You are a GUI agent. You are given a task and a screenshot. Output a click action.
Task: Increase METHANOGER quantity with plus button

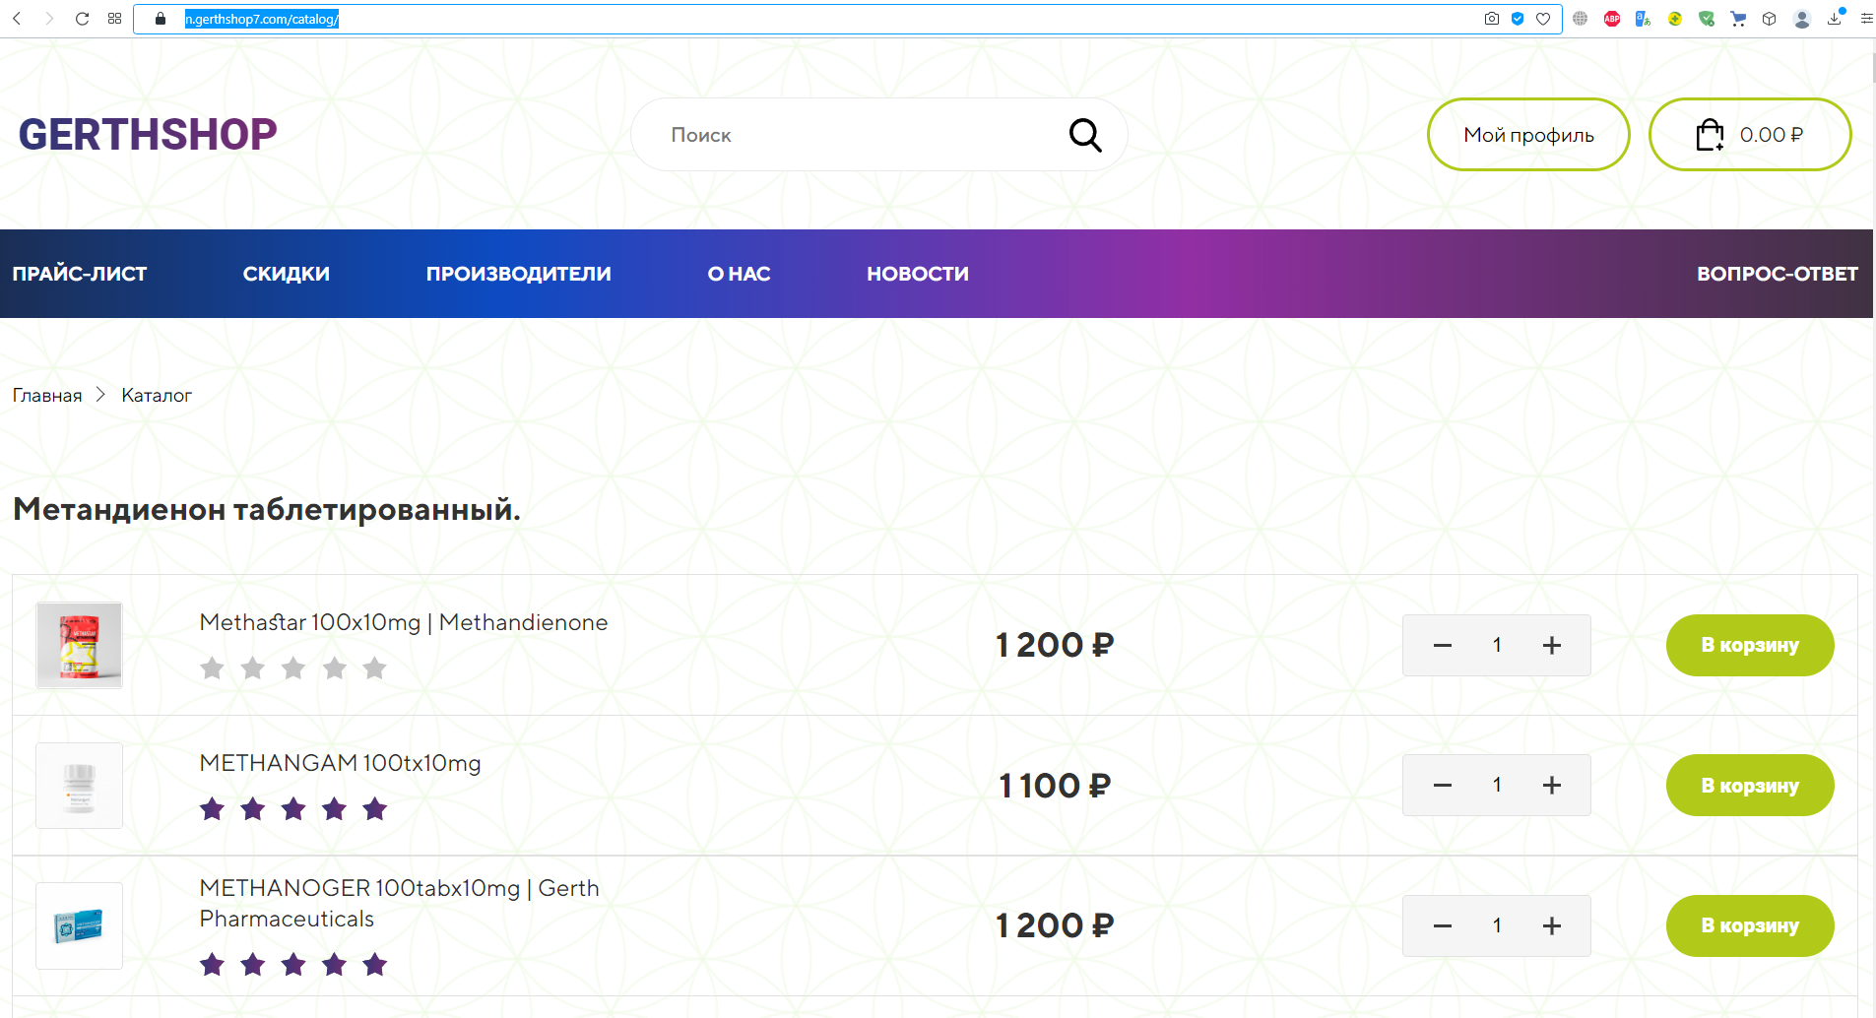click(1551, 926)
